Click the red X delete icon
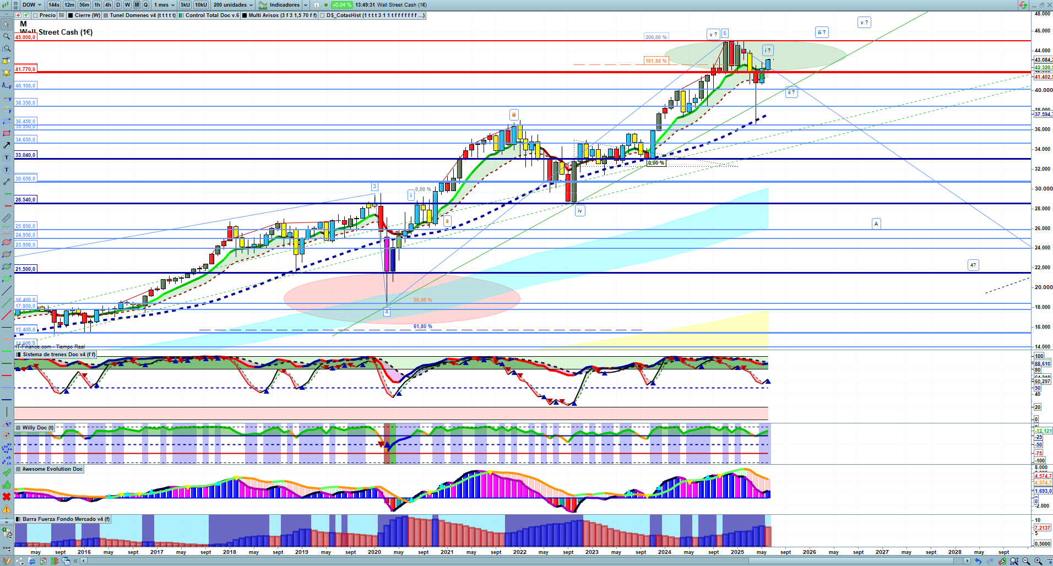1053x566 pixels. point(7,497)
